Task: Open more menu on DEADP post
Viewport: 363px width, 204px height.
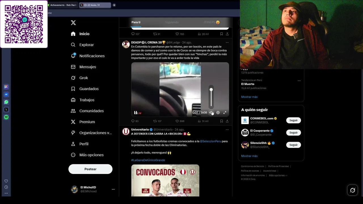Action: click(x=227, y=42)
